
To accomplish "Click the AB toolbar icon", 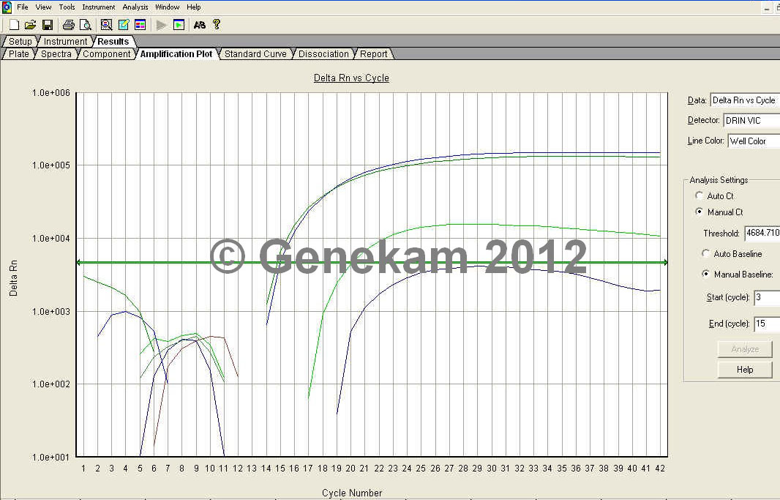I will pos(200,24).
